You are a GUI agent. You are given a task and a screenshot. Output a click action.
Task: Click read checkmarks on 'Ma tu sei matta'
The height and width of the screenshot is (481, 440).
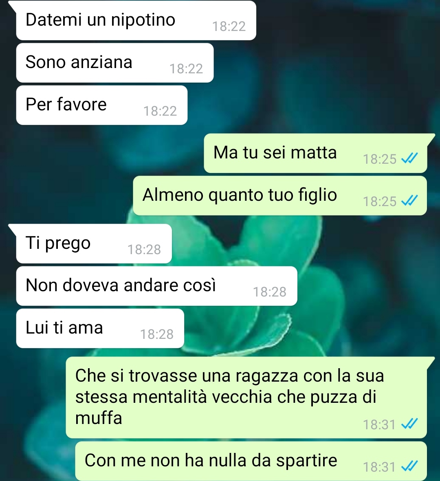(x=409, y=158)
